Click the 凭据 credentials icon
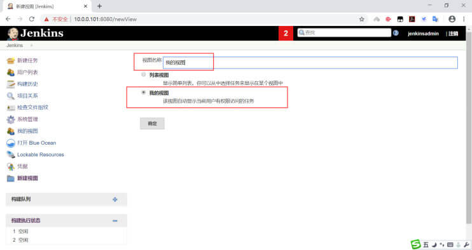The width and height of the screenshot is (472, 250). coord(11,167)
